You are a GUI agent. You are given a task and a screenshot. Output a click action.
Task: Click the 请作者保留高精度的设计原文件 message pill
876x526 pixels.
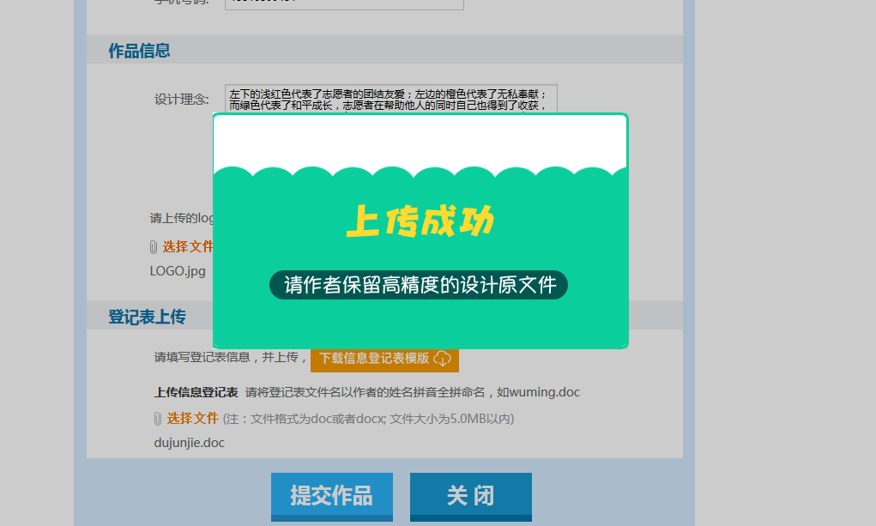tap(419, 285)
